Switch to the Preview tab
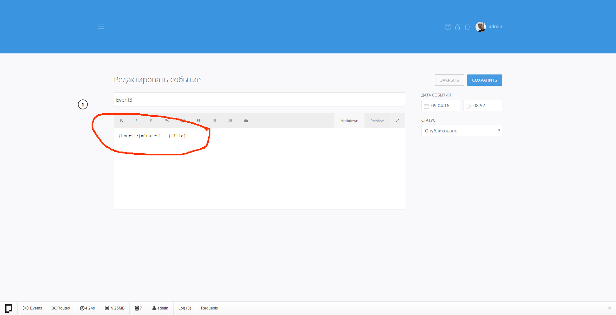Viewport: 616px width, 315px height. [x=377, y=121]
